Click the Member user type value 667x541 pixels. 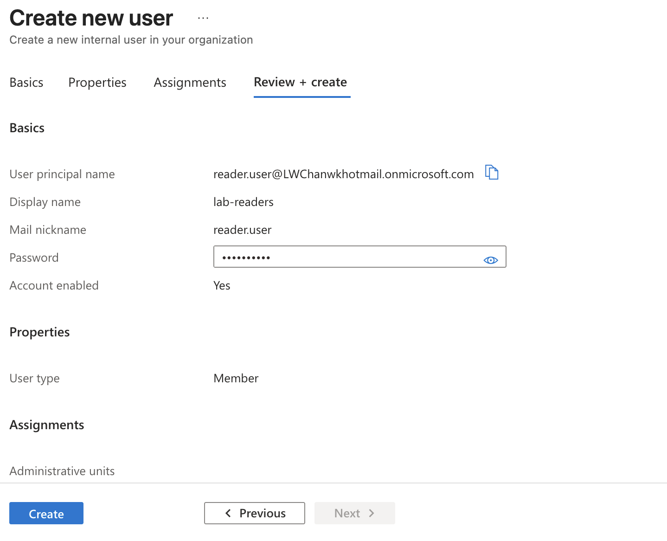point(236,378)
